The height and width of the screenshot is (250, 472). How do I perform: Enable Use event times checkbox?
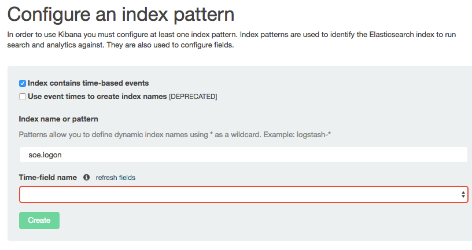point(23,97)
